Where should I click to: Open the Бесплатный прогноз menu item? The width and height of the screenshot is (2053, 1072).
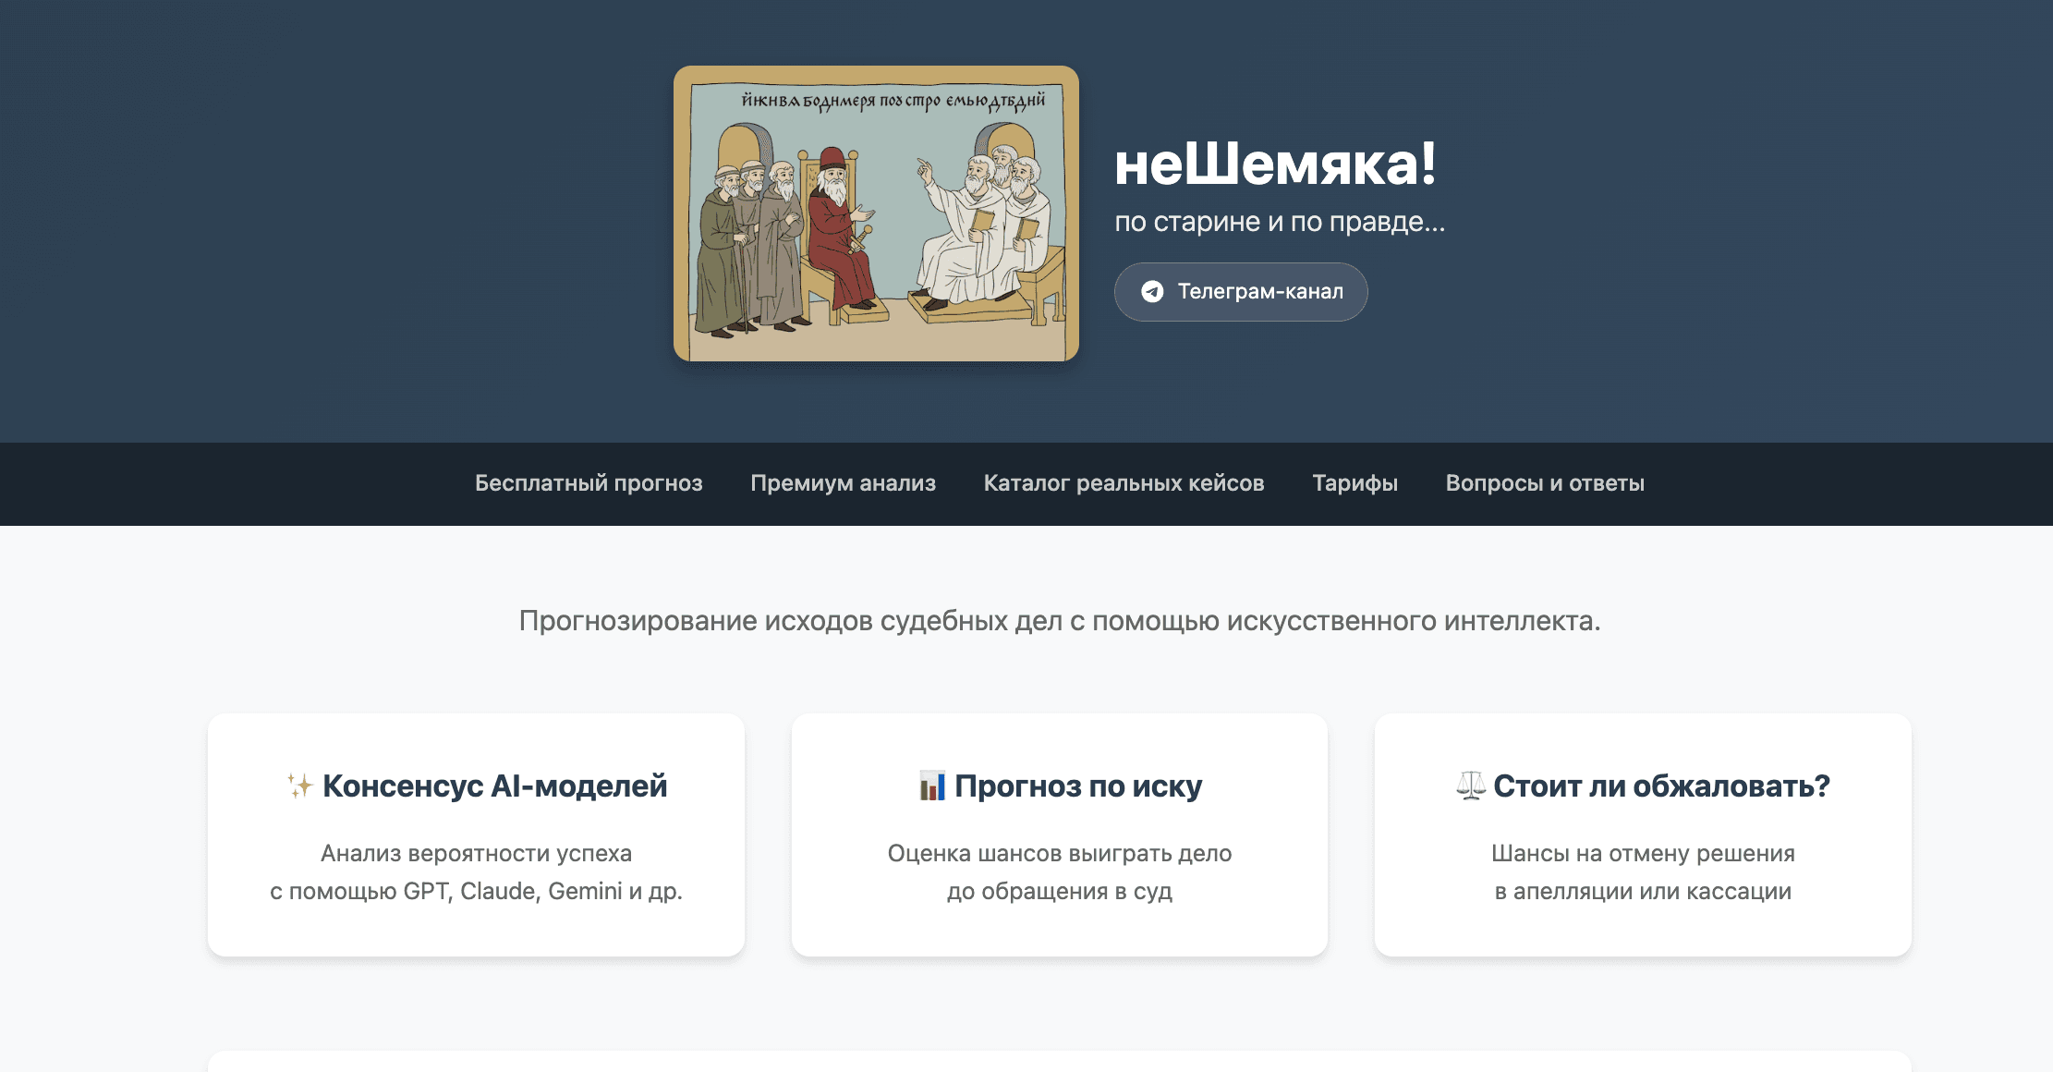coord(589,483)
